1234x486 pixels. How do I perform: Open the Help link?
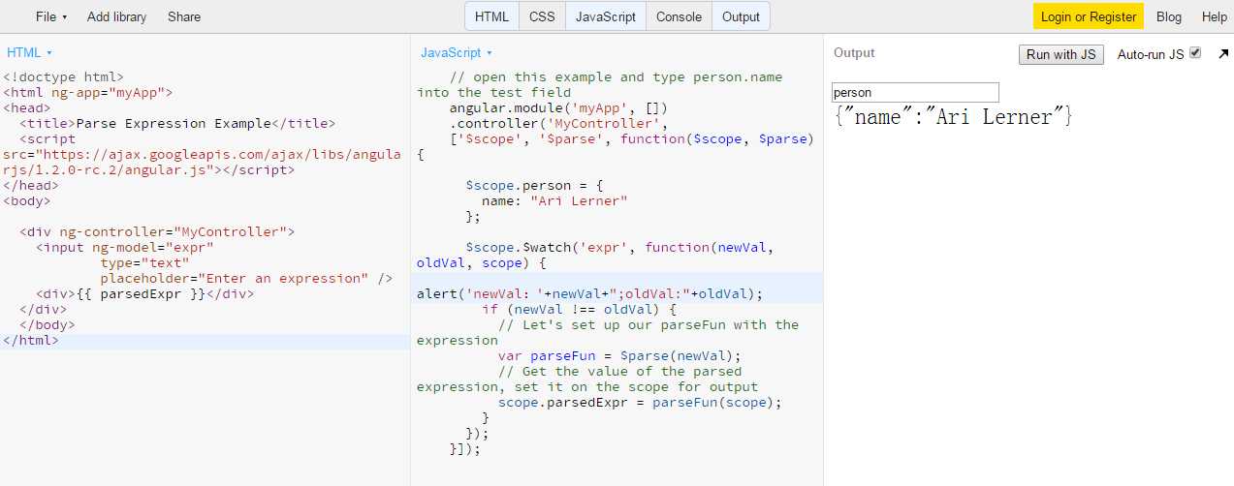(1215, 16)
